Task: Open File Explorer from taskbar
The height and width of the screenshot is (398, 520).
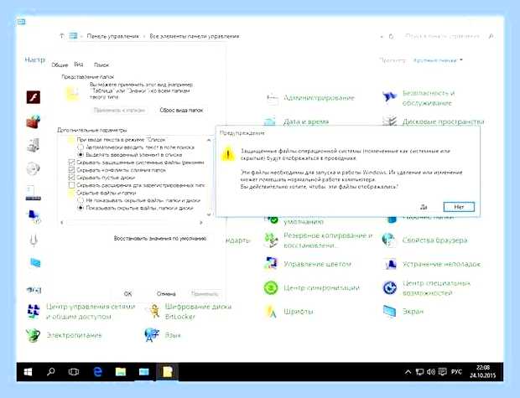Action: [x=121, y=372]
